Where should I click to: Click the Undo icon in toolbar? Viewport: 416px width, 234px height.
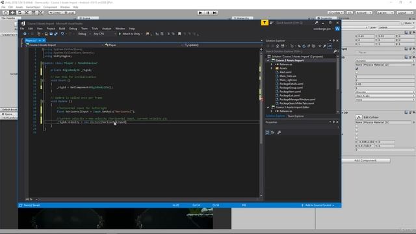(x=62, y=34)
